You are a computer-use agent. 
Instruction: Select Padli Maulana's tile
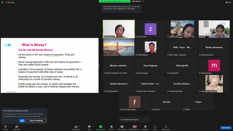150,47
